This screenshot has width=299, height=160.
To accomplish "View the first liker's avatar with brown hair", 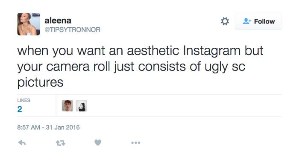I will [x=67, y=106].
